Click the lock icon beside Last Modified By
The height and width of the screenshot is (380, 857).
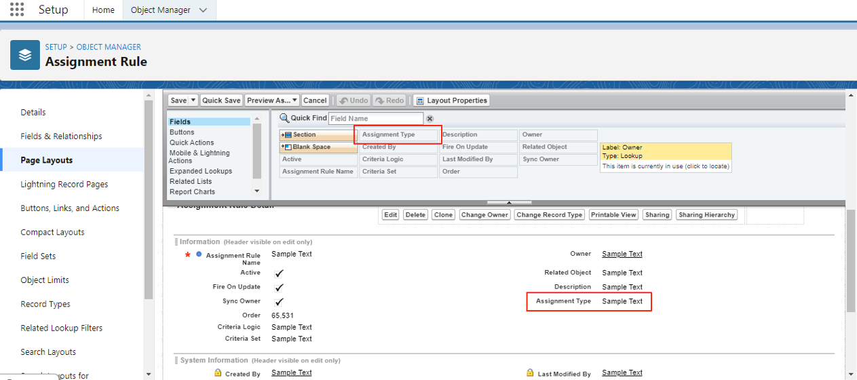click(x=531, y=373)
